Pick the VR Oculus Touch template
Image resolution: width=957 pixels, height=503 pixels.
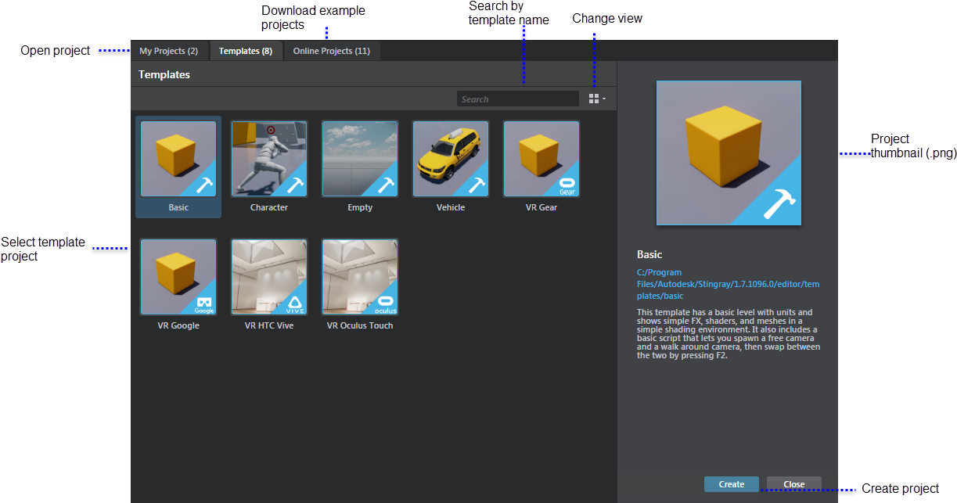(x=360, y=277)
